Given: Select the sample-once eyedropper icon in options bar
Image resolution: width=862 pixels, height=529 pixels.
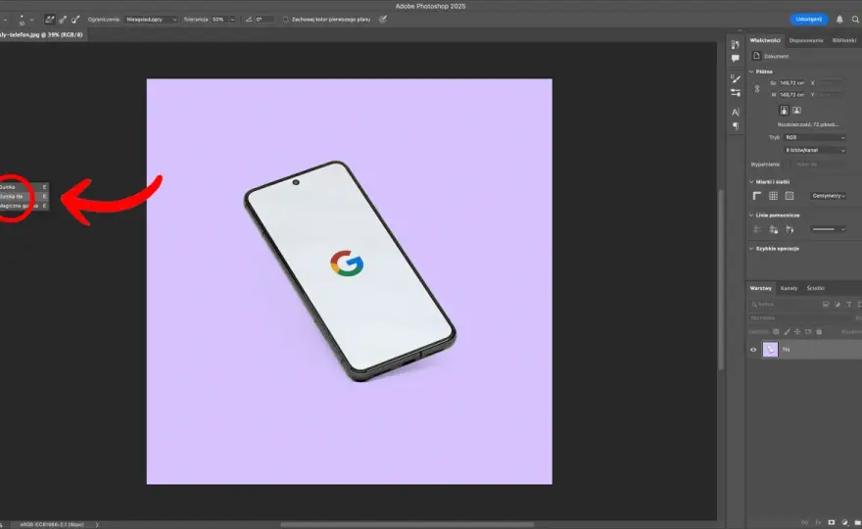Looking at the screenshot, I should click(x=63, y=20).
